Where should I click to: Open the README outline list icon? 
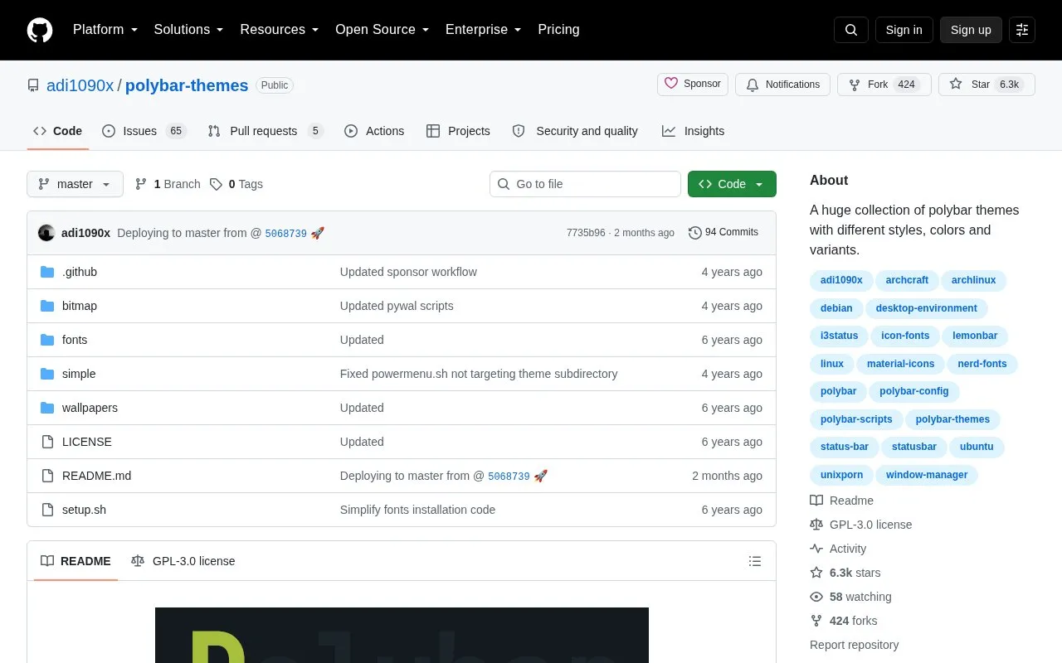[755, 561]
